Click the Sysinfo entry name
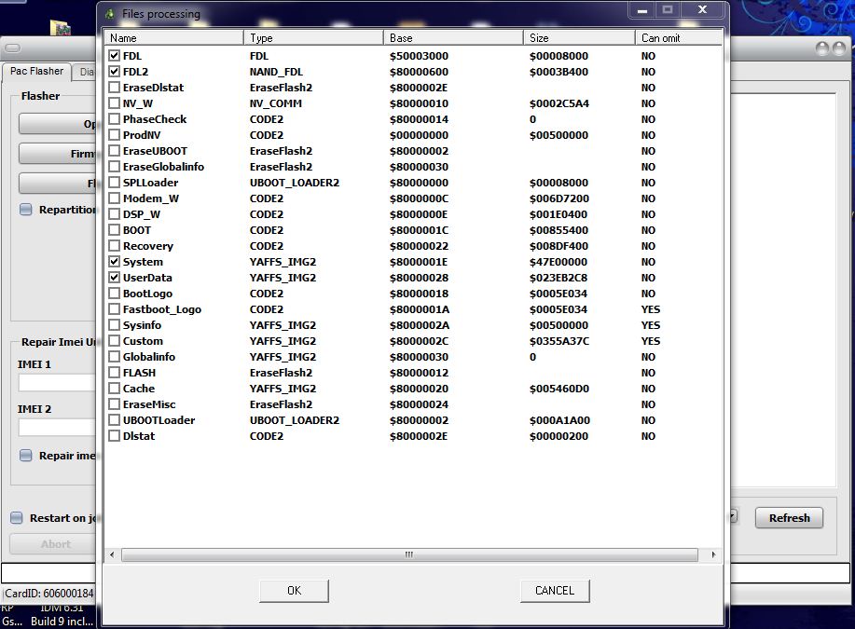855x629 pixels. click(143, 325)
